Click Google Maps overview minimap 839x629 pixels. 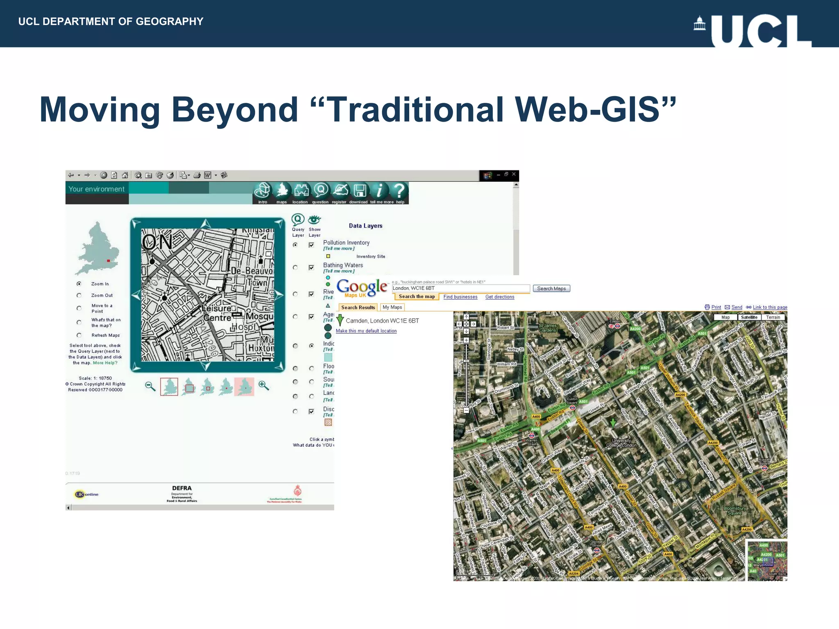767,561
